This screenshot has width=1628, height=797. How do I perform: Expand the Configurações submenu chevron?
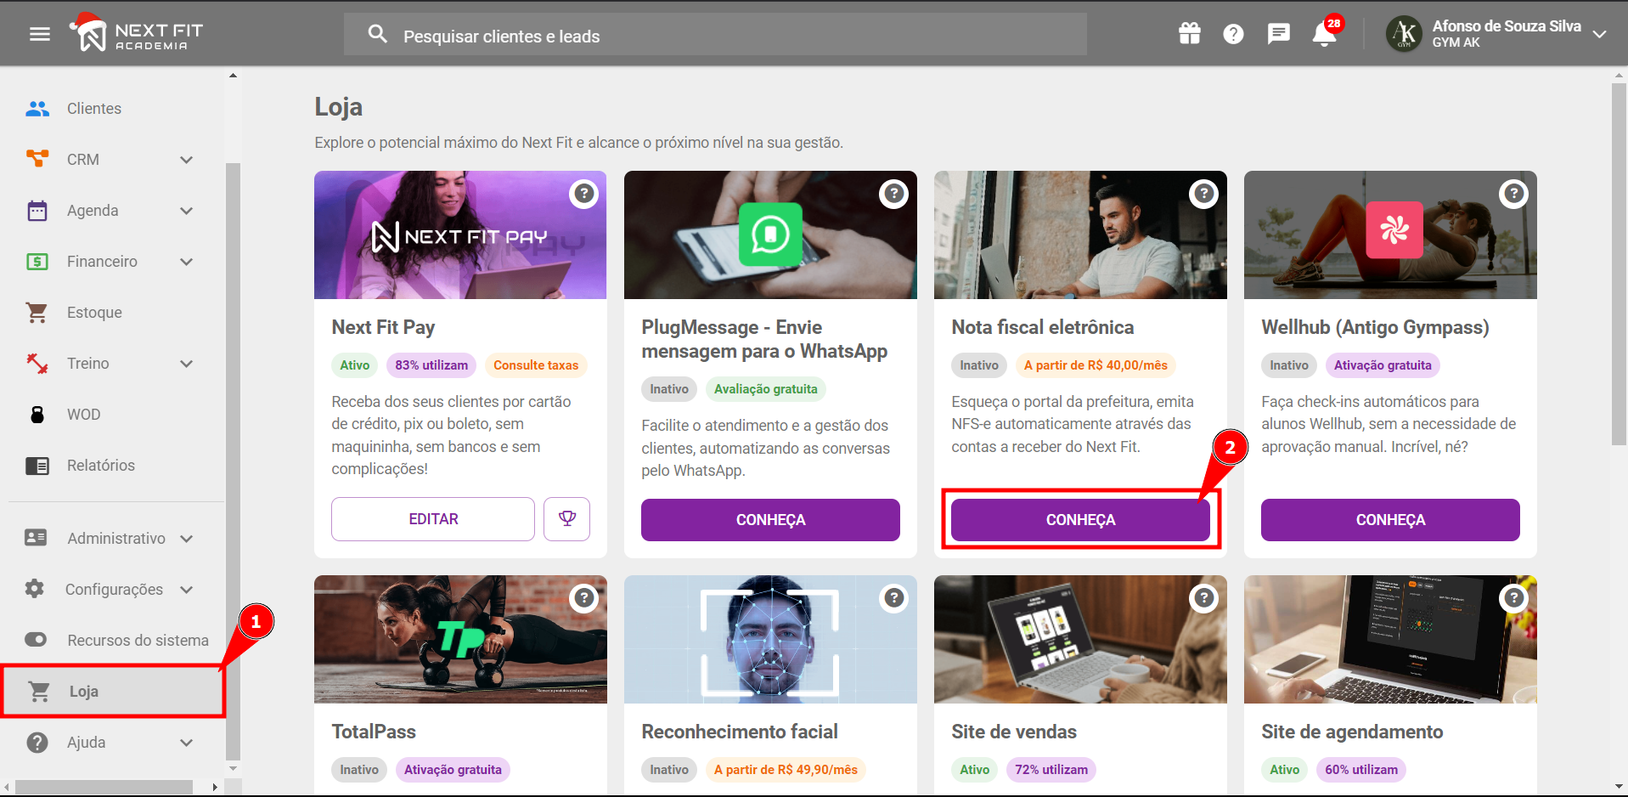click(x=187, y=590)
